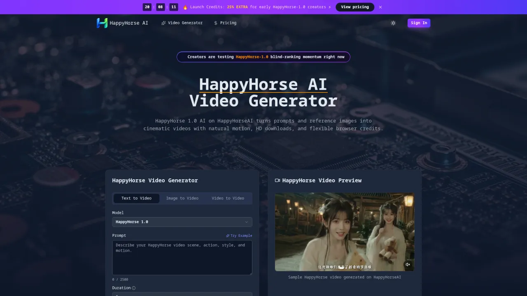Click the blind-ranking momentum announcement pill

pos(263,57)
